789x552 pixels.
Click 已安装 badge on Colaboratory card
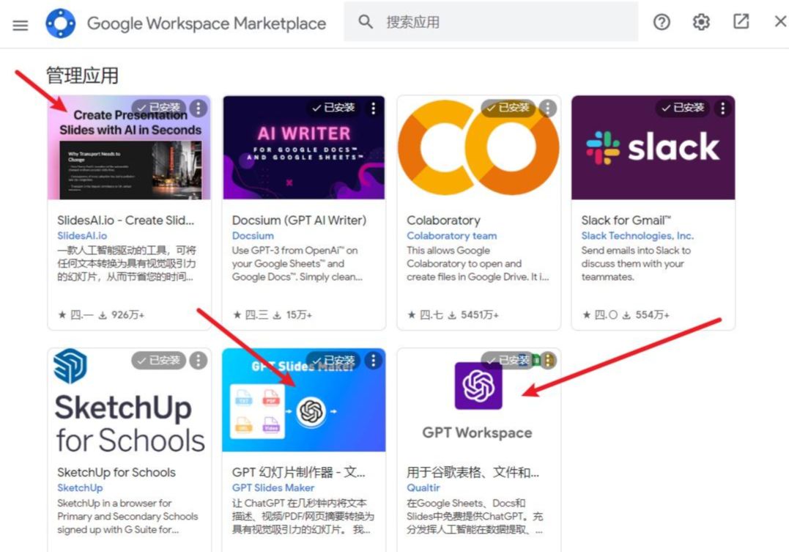click(508, 108)
